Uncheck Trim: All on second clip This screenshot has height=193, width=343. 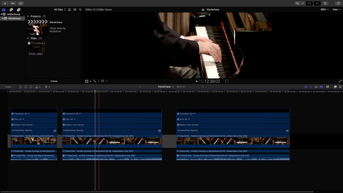(x=64, y=119)
